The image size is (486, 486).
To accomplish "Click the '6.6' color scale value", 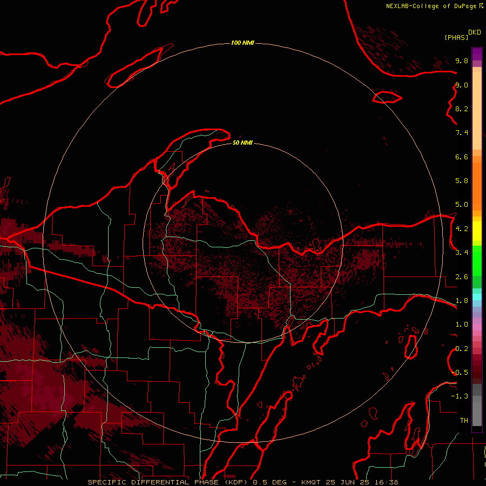I will (x=462, y=157).
